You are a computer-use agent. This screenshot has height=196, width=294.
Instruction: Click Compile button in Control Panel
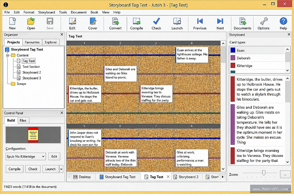coord(14,169)
